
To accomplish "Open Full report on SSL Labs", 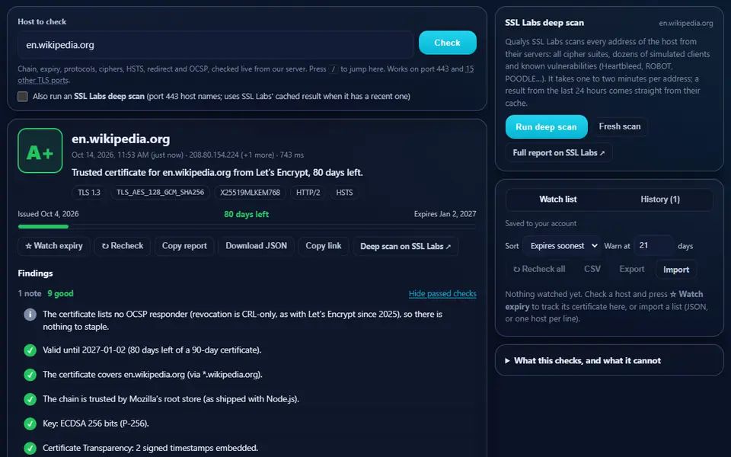I will (558, 153).
